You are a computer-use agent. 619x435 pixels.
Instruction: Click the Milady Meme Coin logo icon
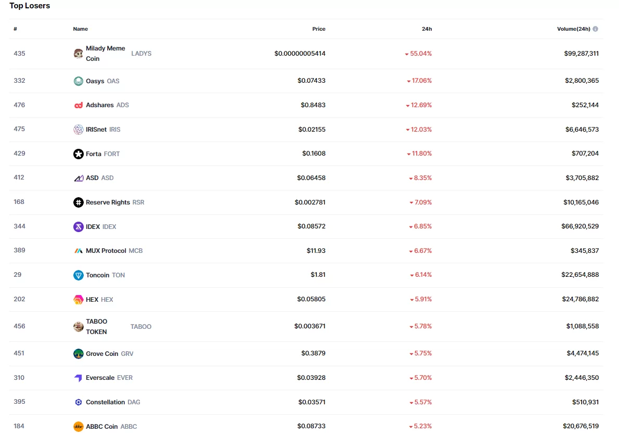point(79,54)
